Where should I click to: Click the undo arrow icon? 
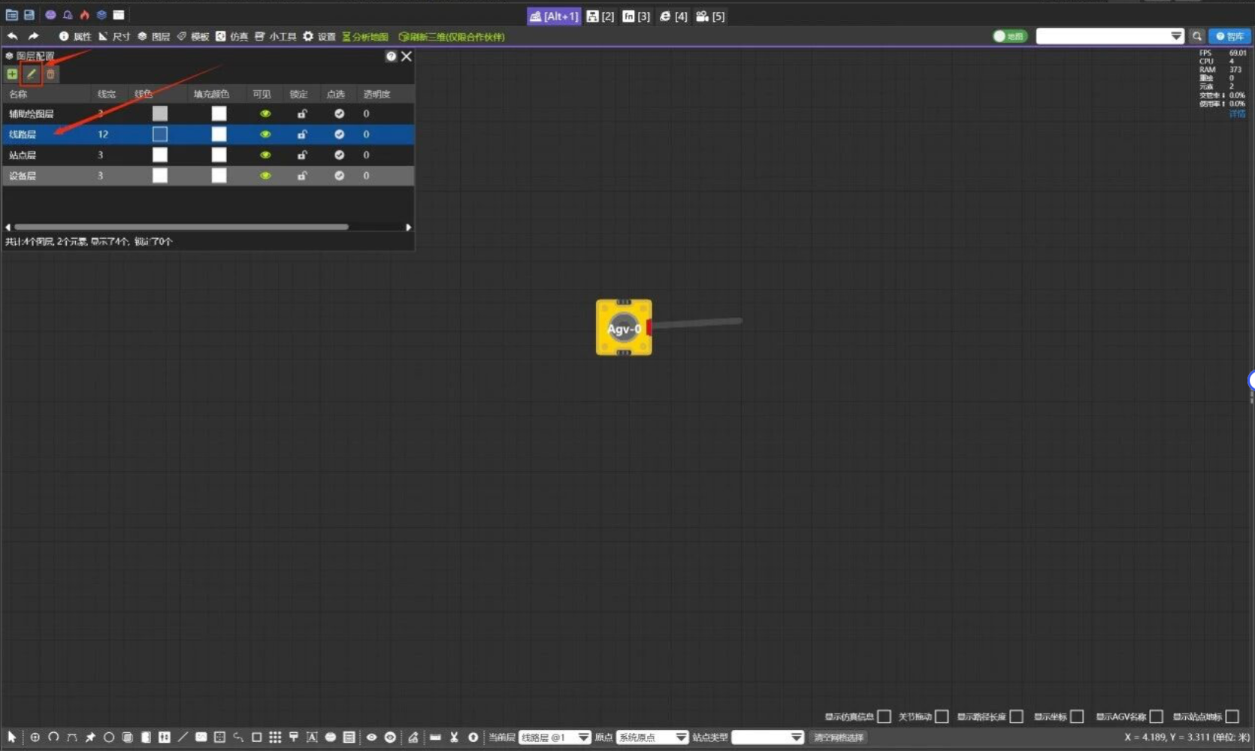click(13, 36)
